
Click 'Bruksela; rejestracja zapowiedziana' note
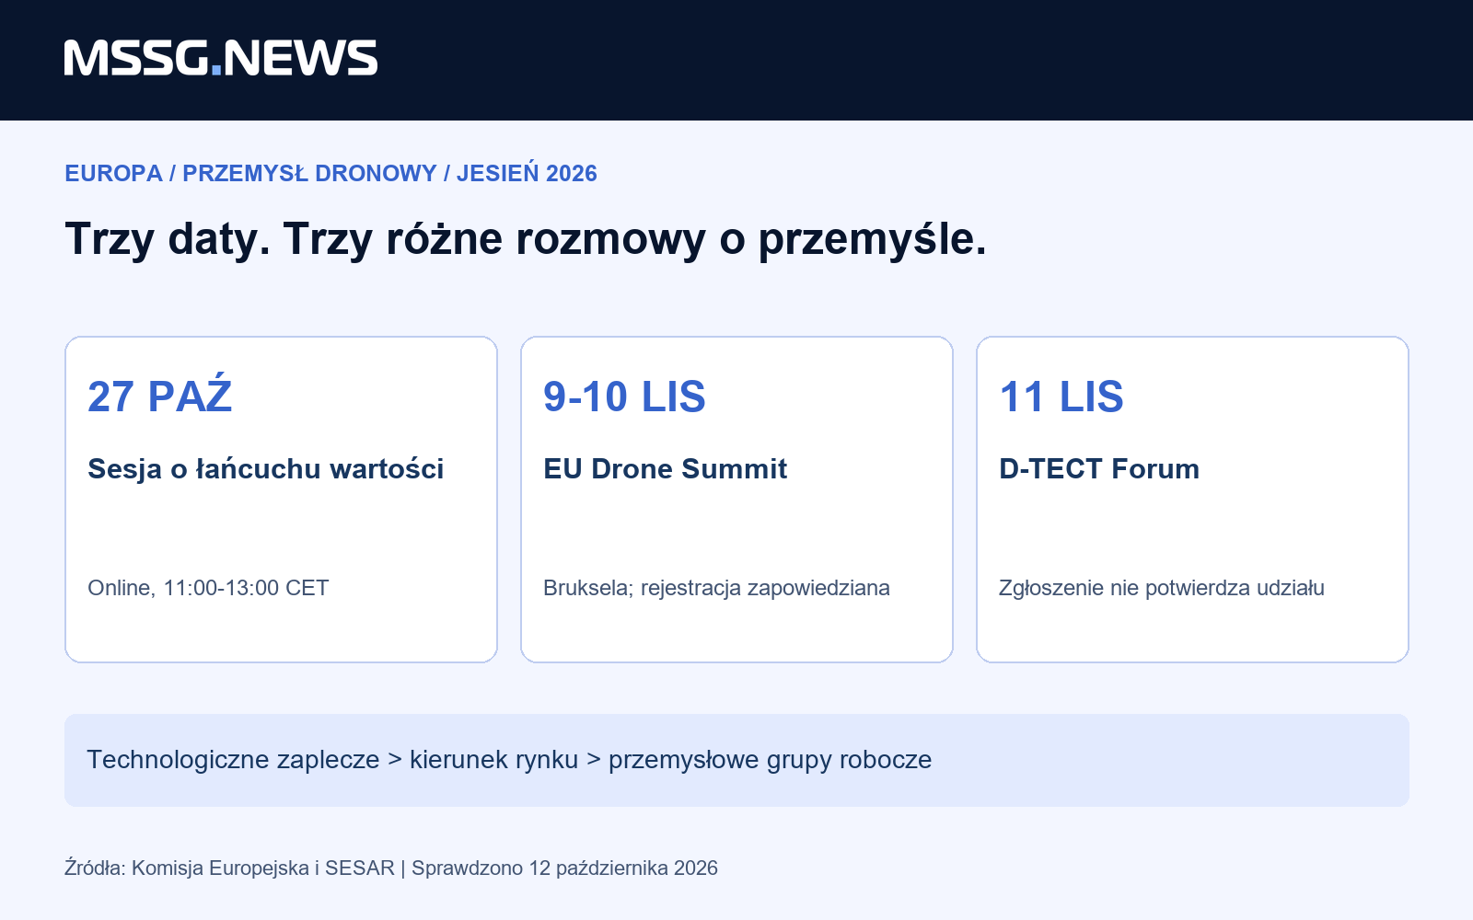click(x=716, y=588)
